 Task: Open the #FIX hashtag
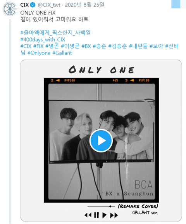38,46
